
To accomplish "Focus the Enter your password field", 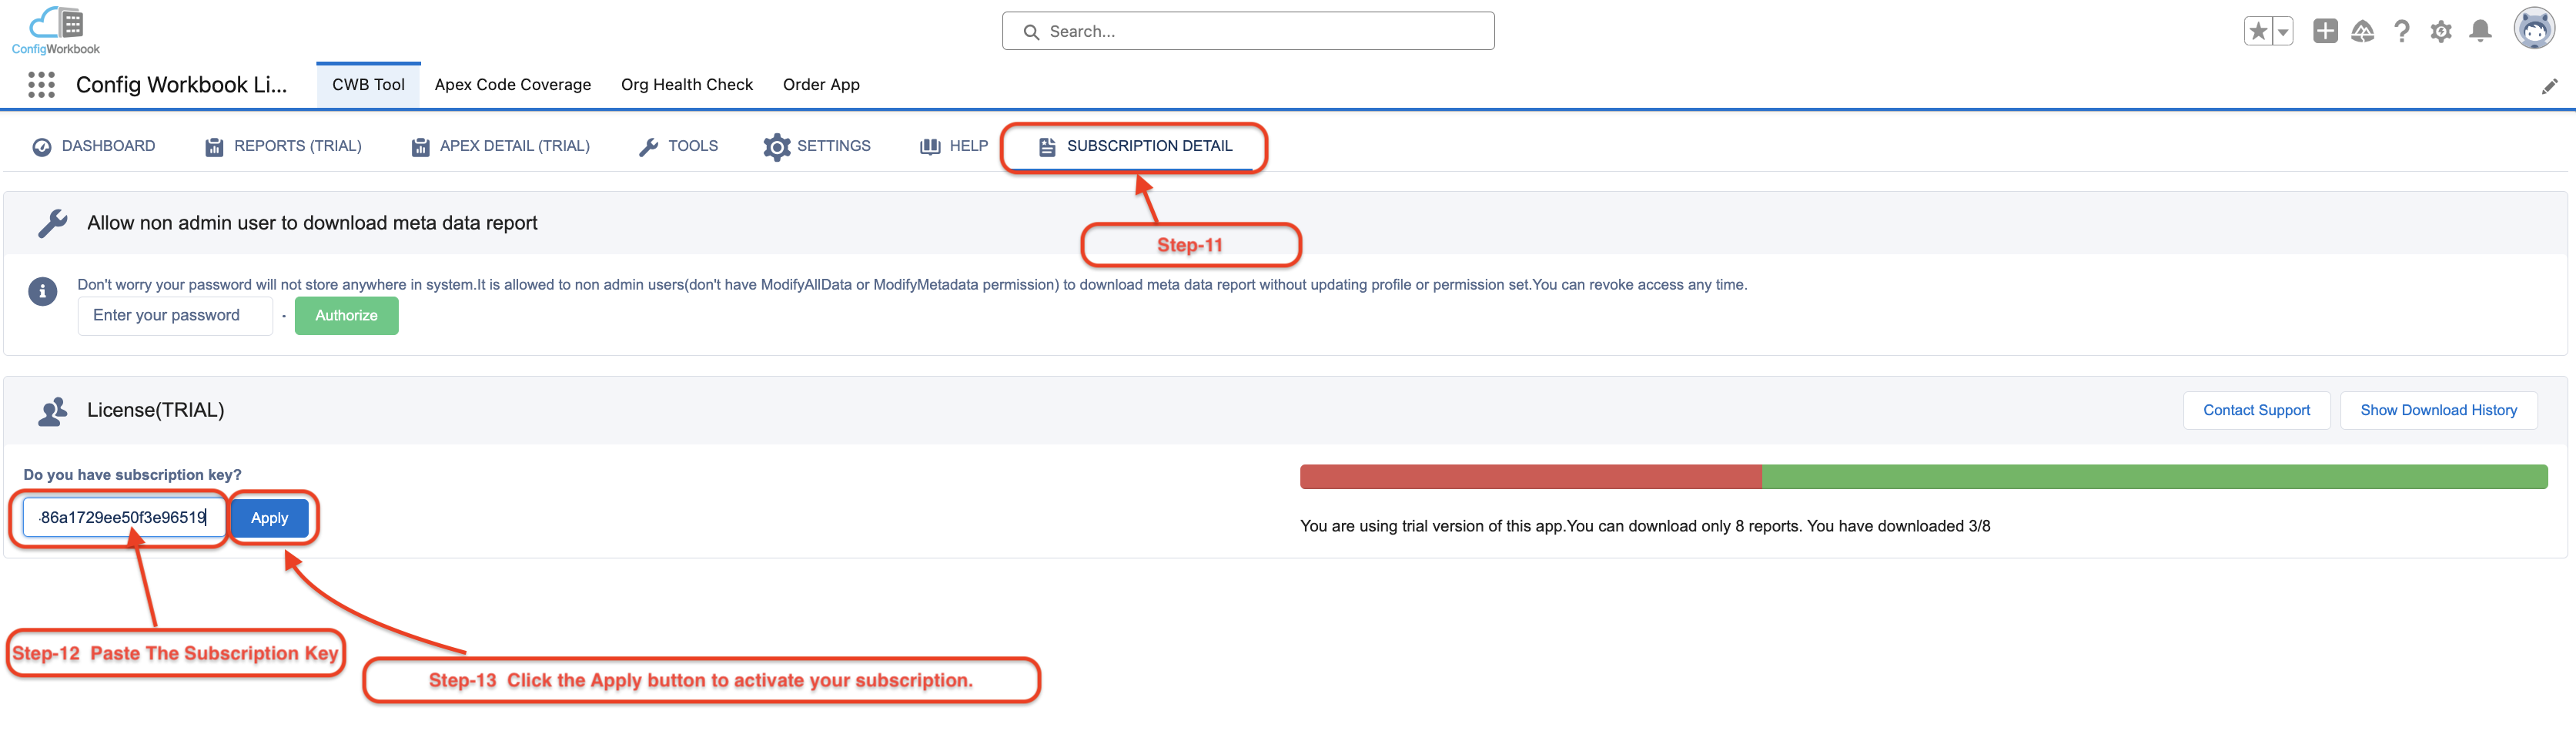I will coord(175,316).
